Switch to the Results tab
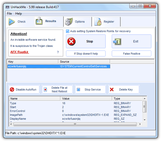The width and height of the screenshot is (161, 141). coord(49,21)
